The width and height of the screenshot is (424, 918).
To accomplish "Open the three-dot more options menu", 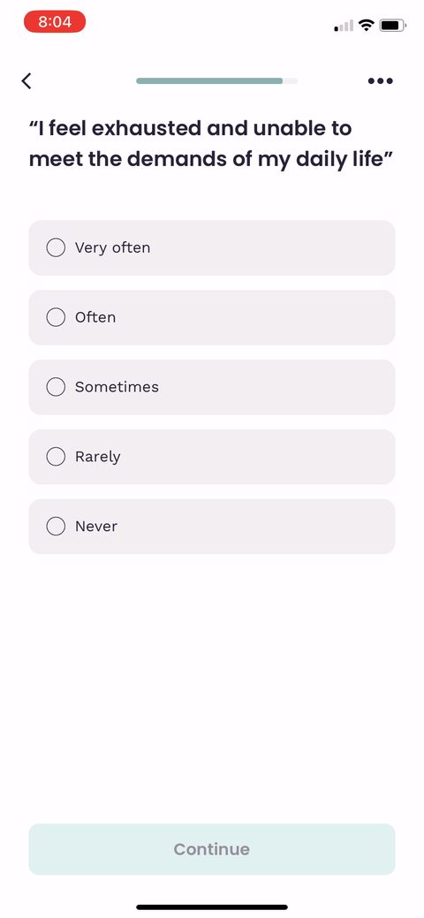I will [380, 80].
